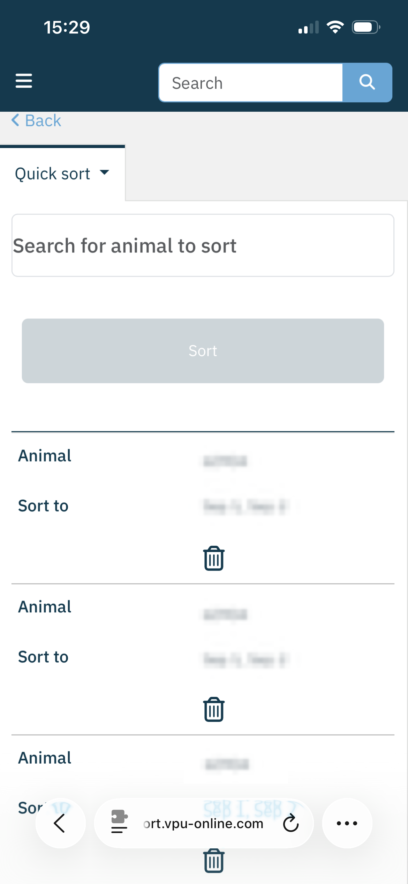
Task: Tap the browser address bar URL
Action: tap(203, 824)
